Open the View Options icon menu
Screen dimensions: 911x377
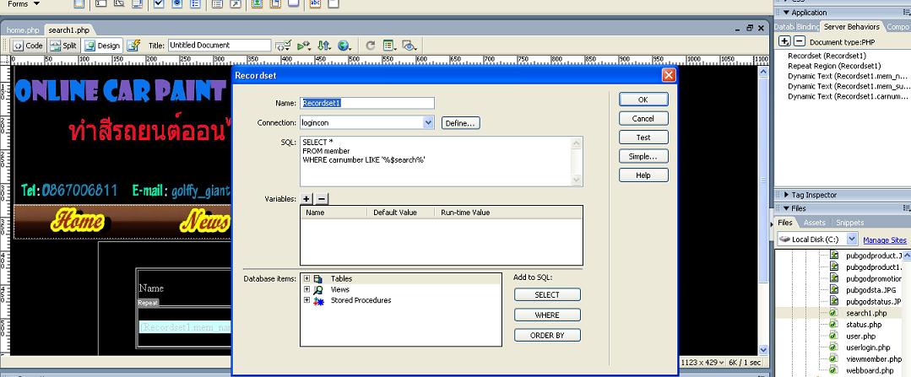pos(390,46)
